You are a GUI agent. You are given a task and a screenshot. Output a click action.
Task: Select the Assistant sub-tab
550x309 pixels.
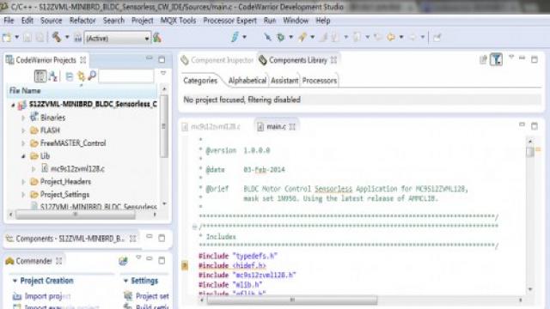pyautogui.click(x=284, y=81)
